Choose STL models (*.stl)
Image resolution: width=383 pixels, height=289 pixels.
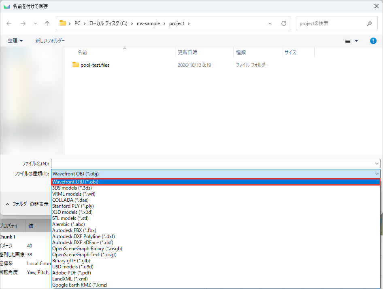pos(216,218)
